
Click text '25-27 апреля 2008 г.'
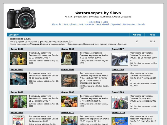pyautogui.click(x=40, y=101)
